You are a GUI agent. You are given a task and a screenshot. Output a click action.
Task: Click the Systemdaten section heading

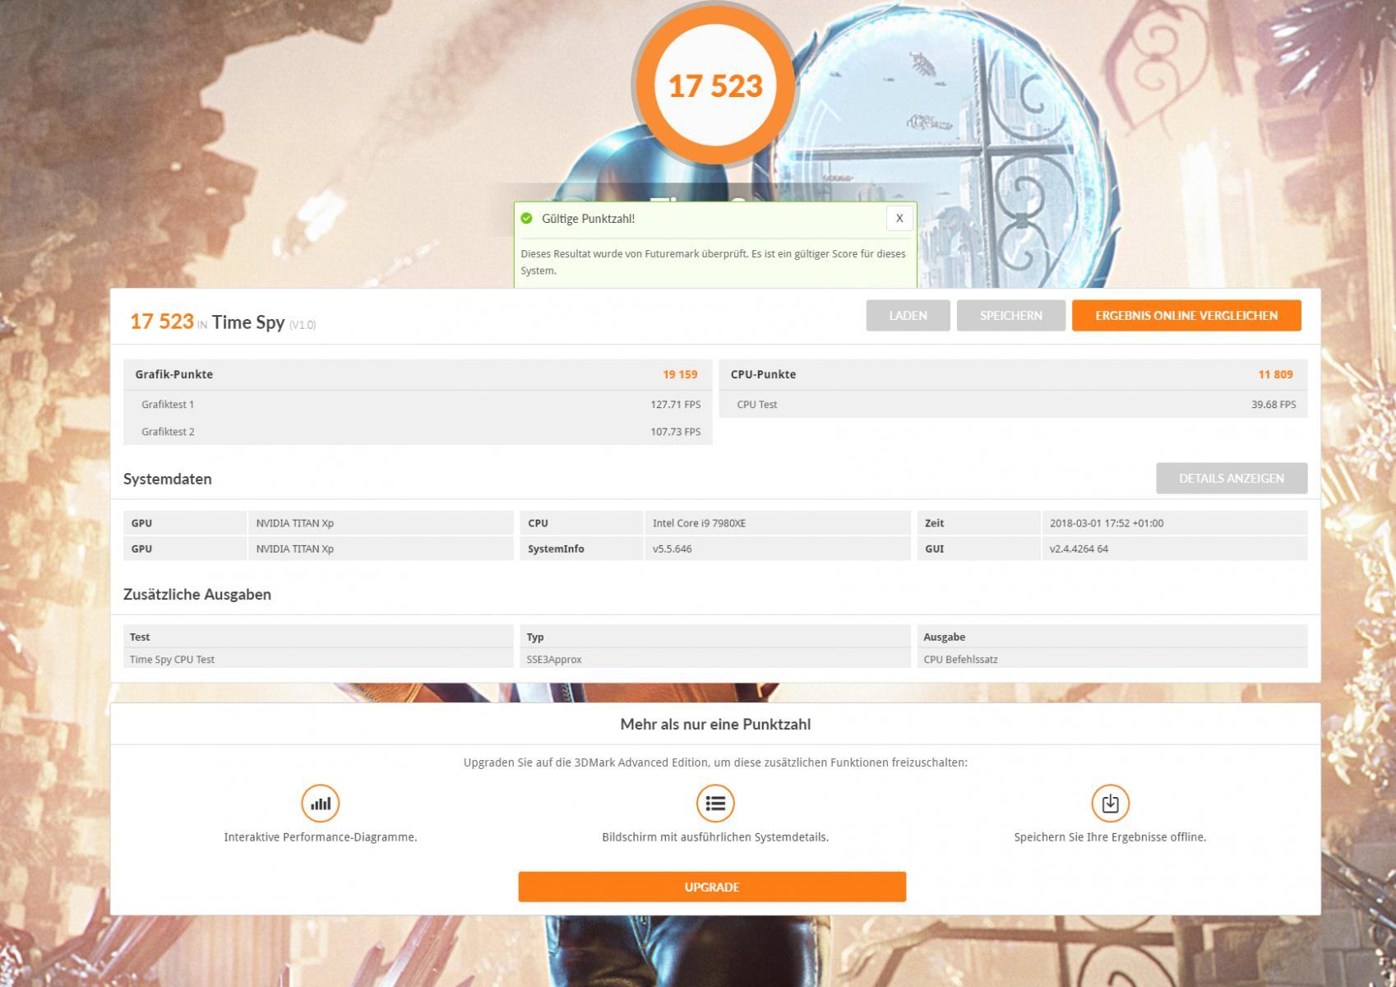coord(168,479)
